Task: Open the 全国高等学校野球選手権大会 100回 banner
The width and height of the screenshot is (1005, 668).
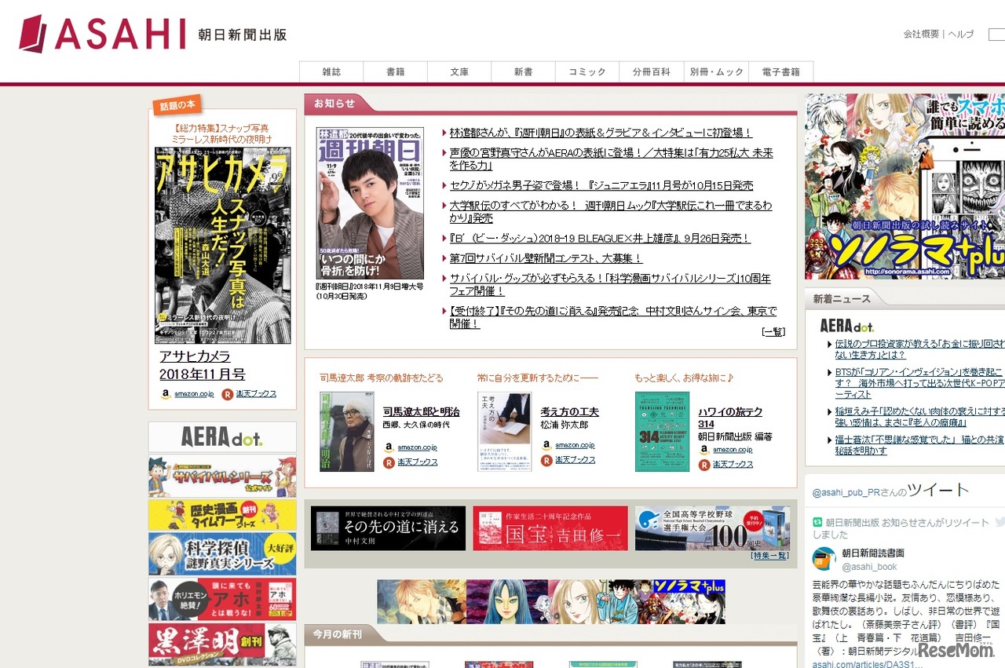Action: (712, 527)
